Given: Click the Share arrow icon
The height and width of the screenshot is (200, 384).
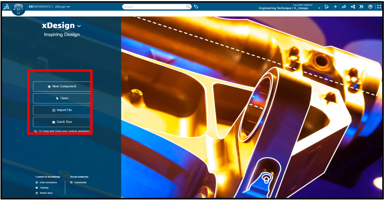Looking at the screenshot, I should [x=344, y=7].
